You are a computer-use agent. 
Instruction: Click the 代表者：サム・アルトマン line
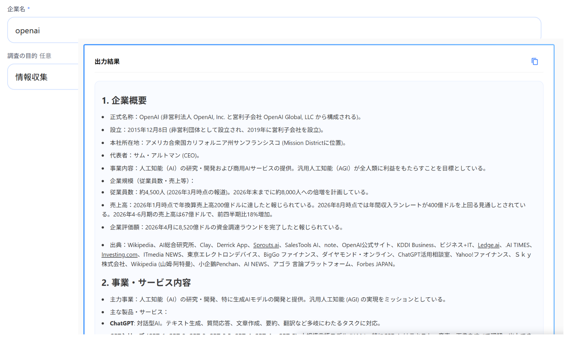[155, 155]
